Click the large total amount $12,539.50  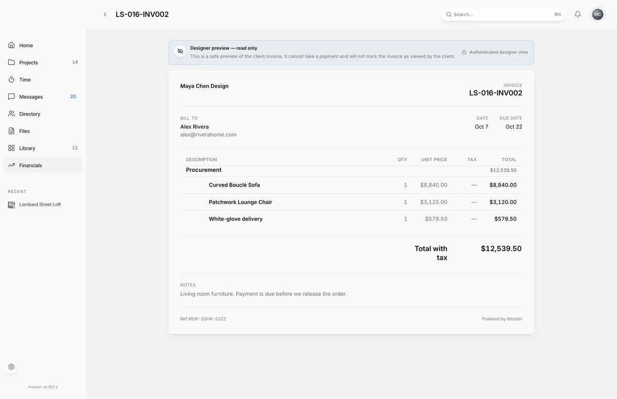pyautogui.click(x=501, y=248)
